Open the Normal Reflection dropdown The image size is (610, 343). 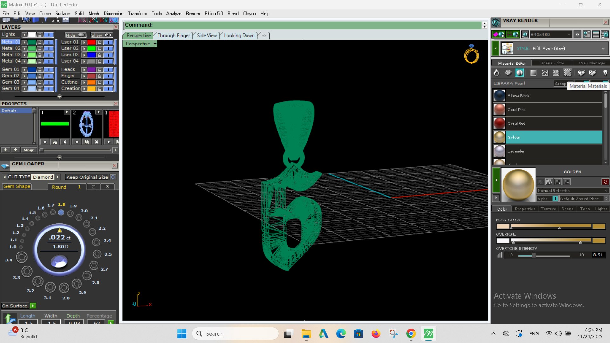[573, 191]
